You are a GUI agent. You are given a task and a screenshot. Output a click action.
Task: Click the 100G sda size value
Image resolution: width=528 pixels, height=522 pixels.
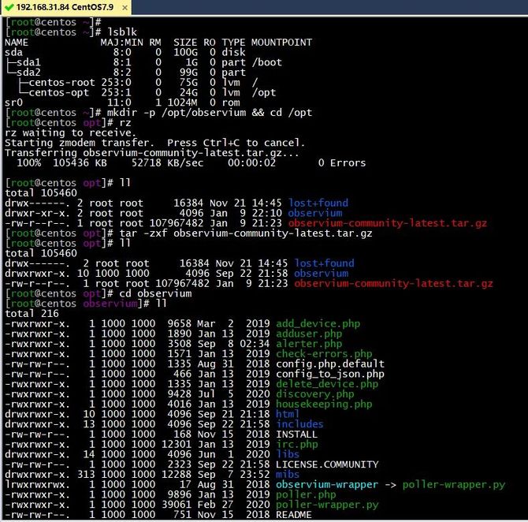185,52
